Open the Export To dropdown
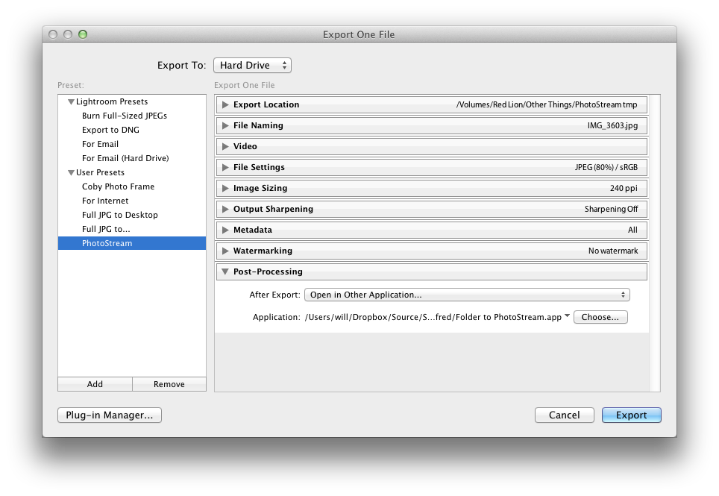Screen dimensions: 719x496 pyautogui.click(x=252, y=66)
